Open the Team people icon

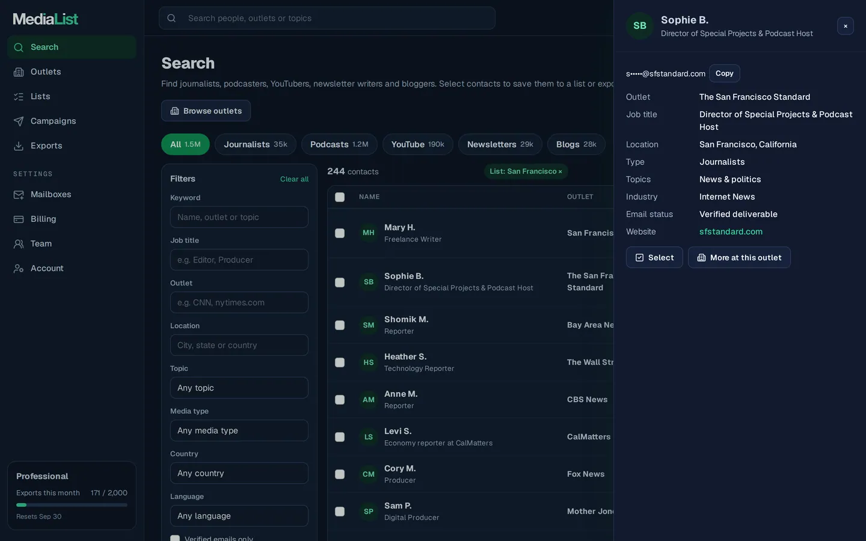tap(19, 244)
